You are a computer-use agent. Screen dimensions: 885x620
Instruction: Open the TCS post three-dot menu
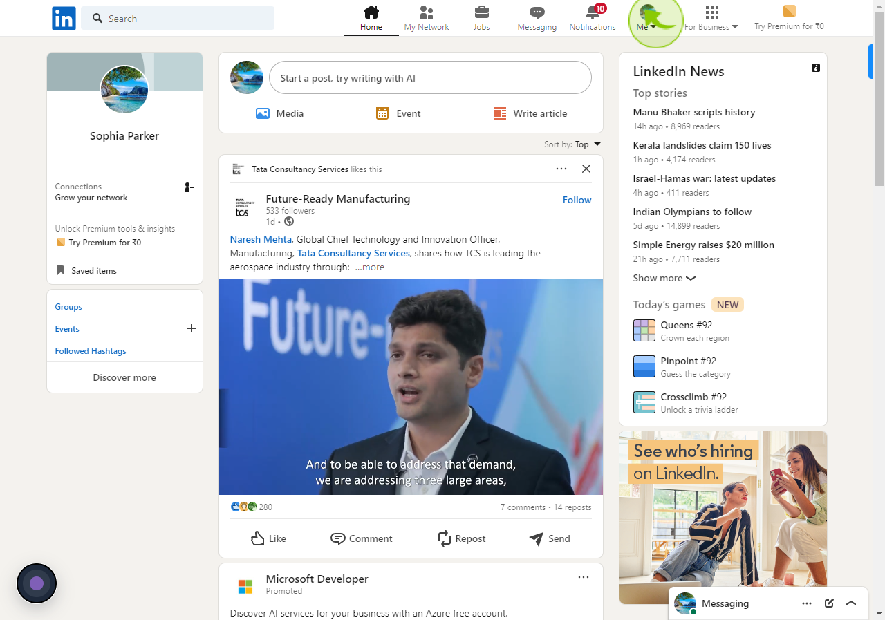pos(561,169)
